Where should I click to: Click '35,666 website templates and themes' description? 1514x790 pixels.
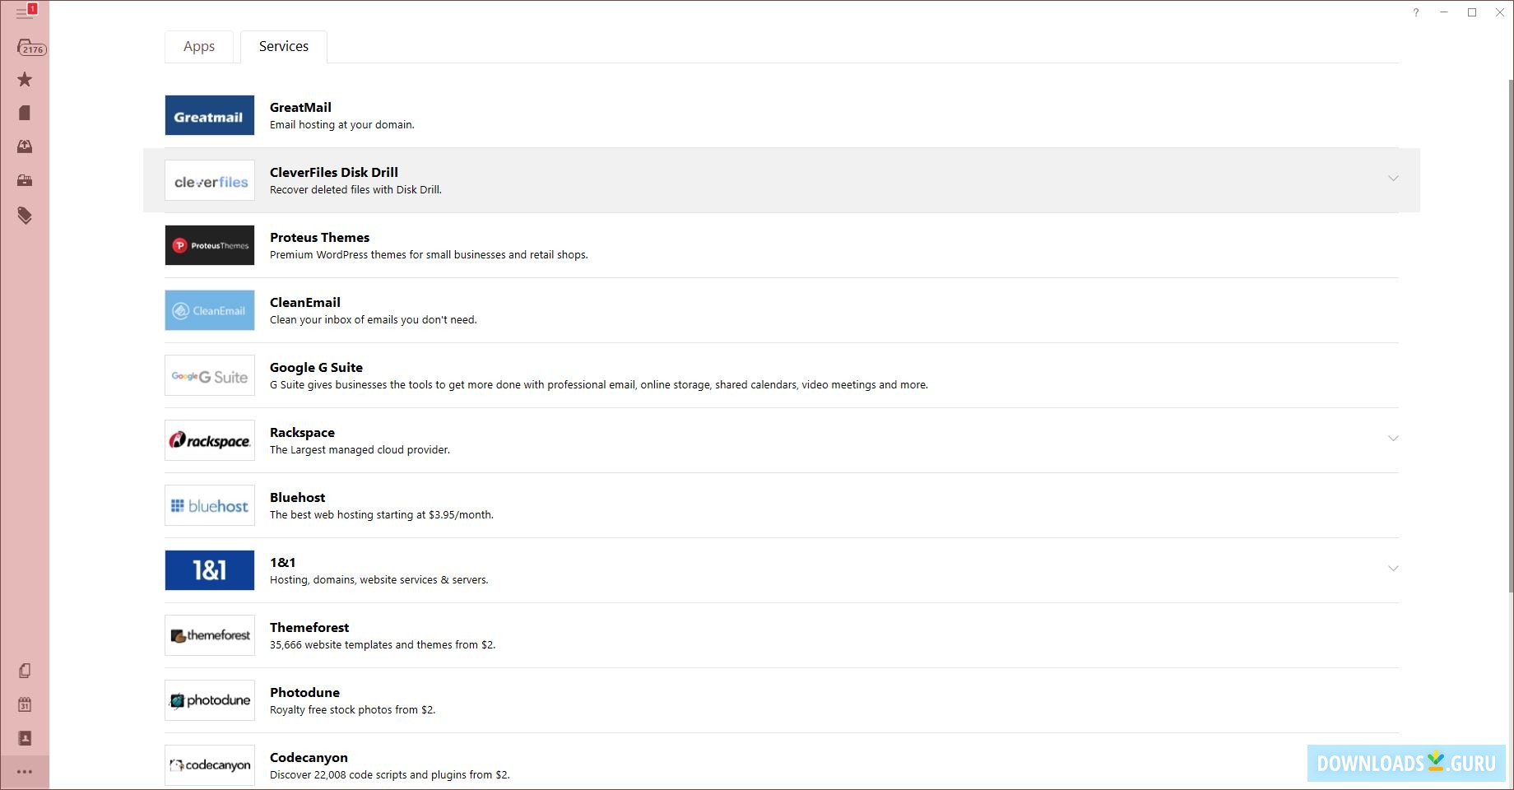(383, 645)
